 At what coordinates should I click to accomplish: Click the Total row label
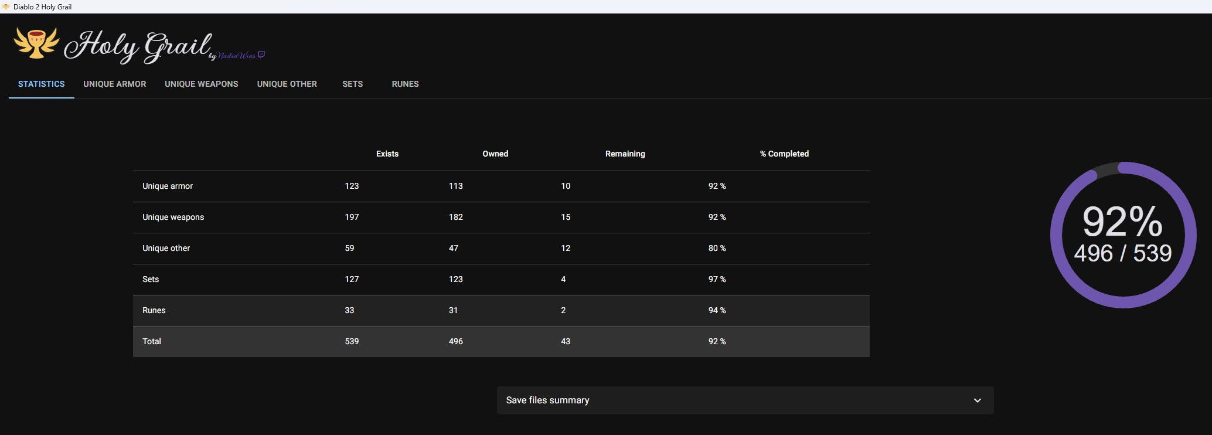pyautogui.click(x=152, y=341)
